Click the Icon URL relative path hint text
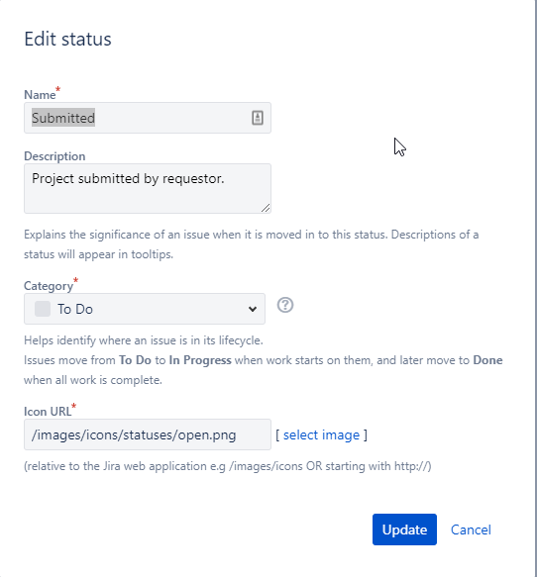 pyautogui.click(x=227, y=466)
